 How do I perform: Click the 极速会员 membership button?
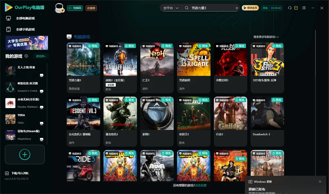click(x=250, y=8)
